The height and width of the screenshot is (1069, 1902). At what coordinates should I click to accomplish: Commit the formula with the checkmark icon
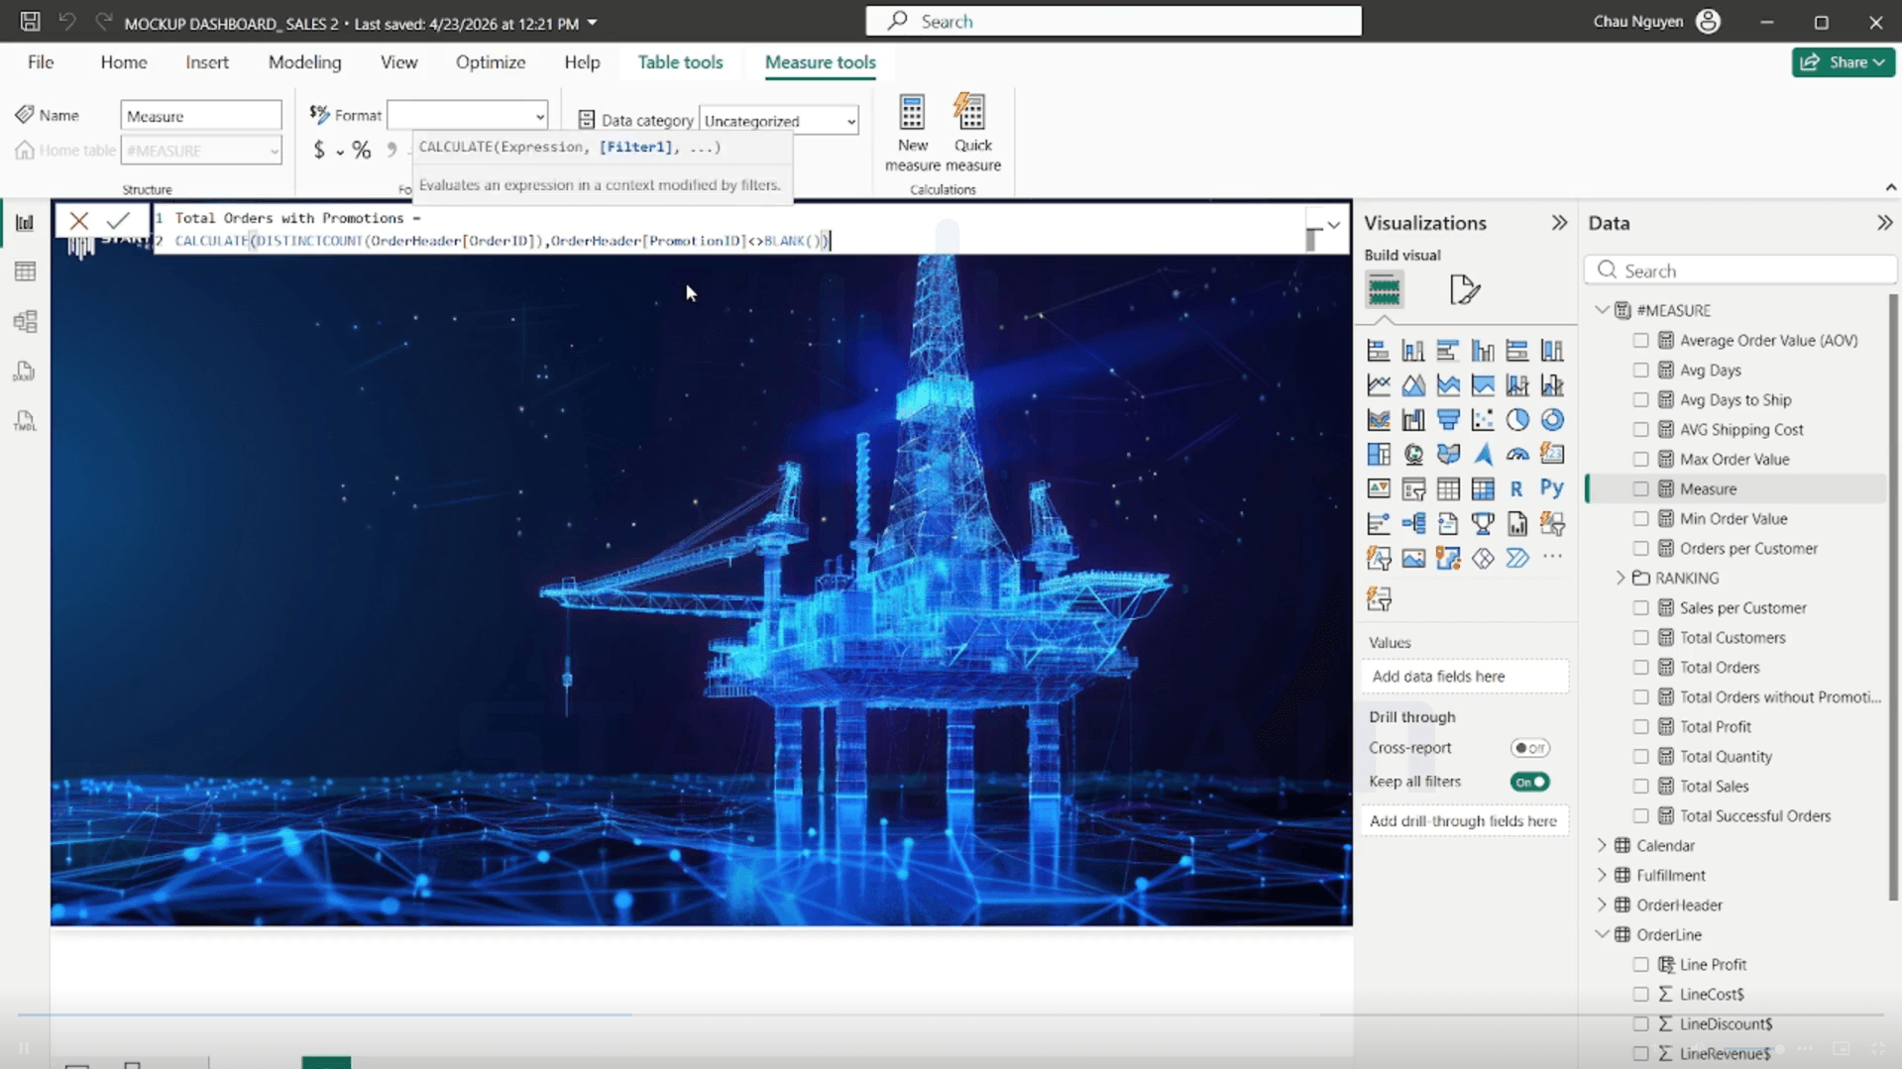(119, 220)
